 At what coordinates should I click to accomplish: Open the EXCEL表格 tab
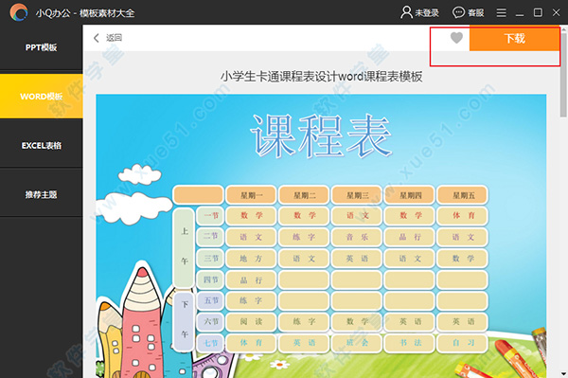42,145
